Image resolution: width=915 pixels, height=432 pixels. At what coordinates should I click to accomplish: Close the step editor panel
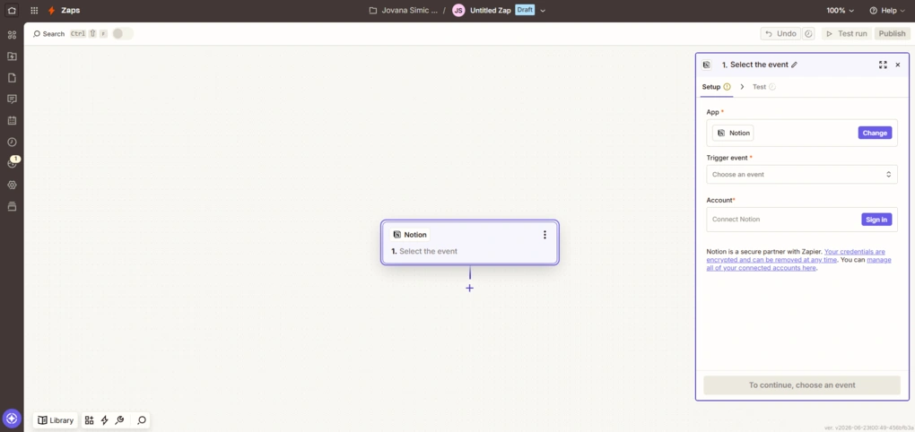898,65
